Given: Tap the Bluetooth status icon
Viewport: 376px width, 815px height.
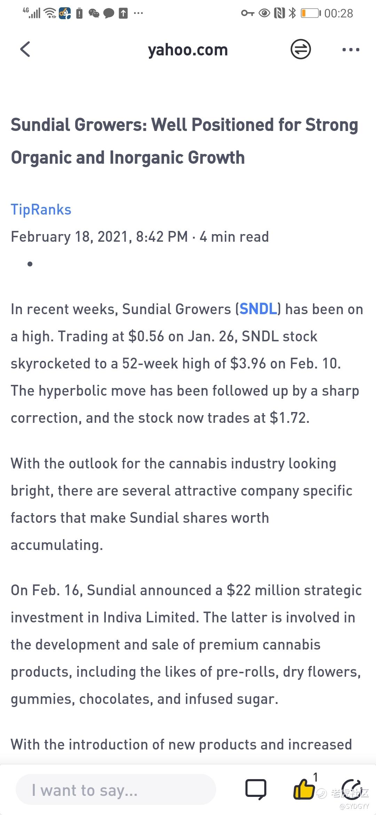Looking at the screenshot, I should 292,13.
